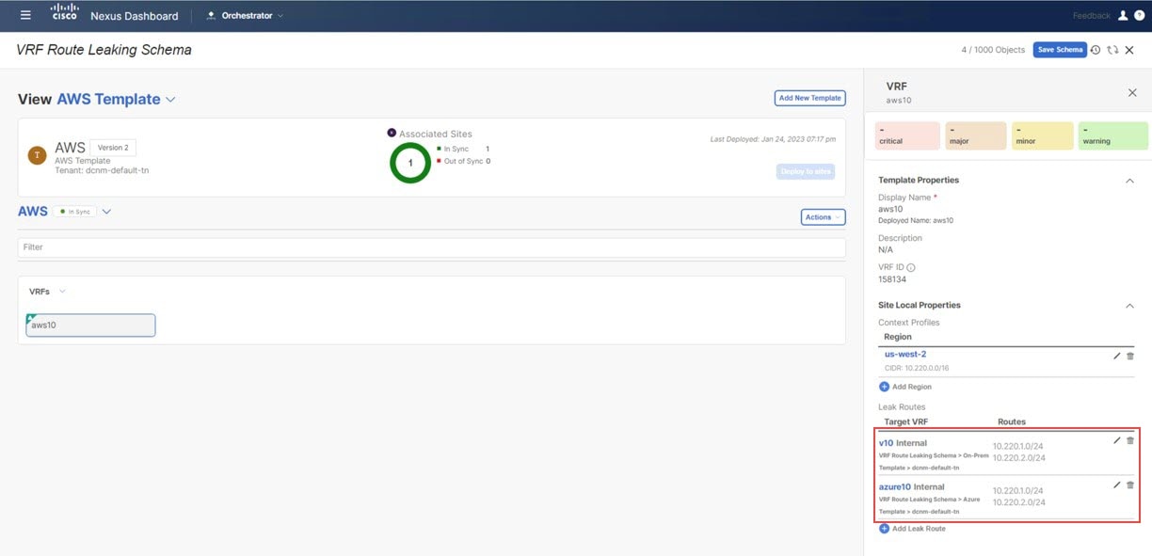Delete the azure10 leak route

pyautogui.click(x=1130, y=485)
